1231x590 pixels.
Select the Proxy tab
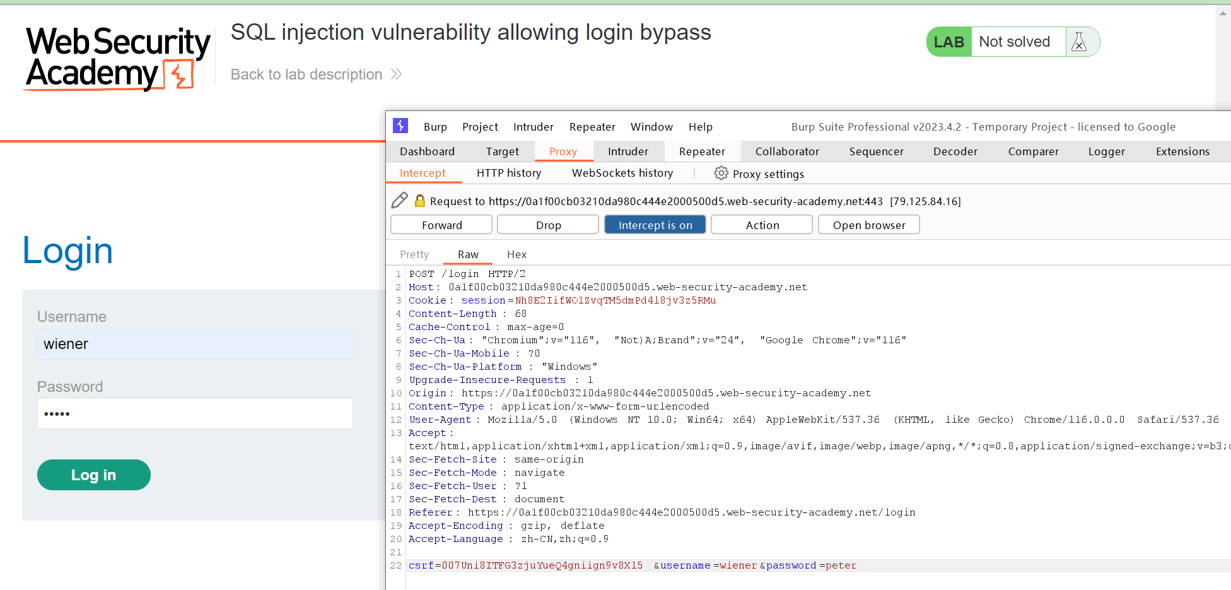click(563, 151)
